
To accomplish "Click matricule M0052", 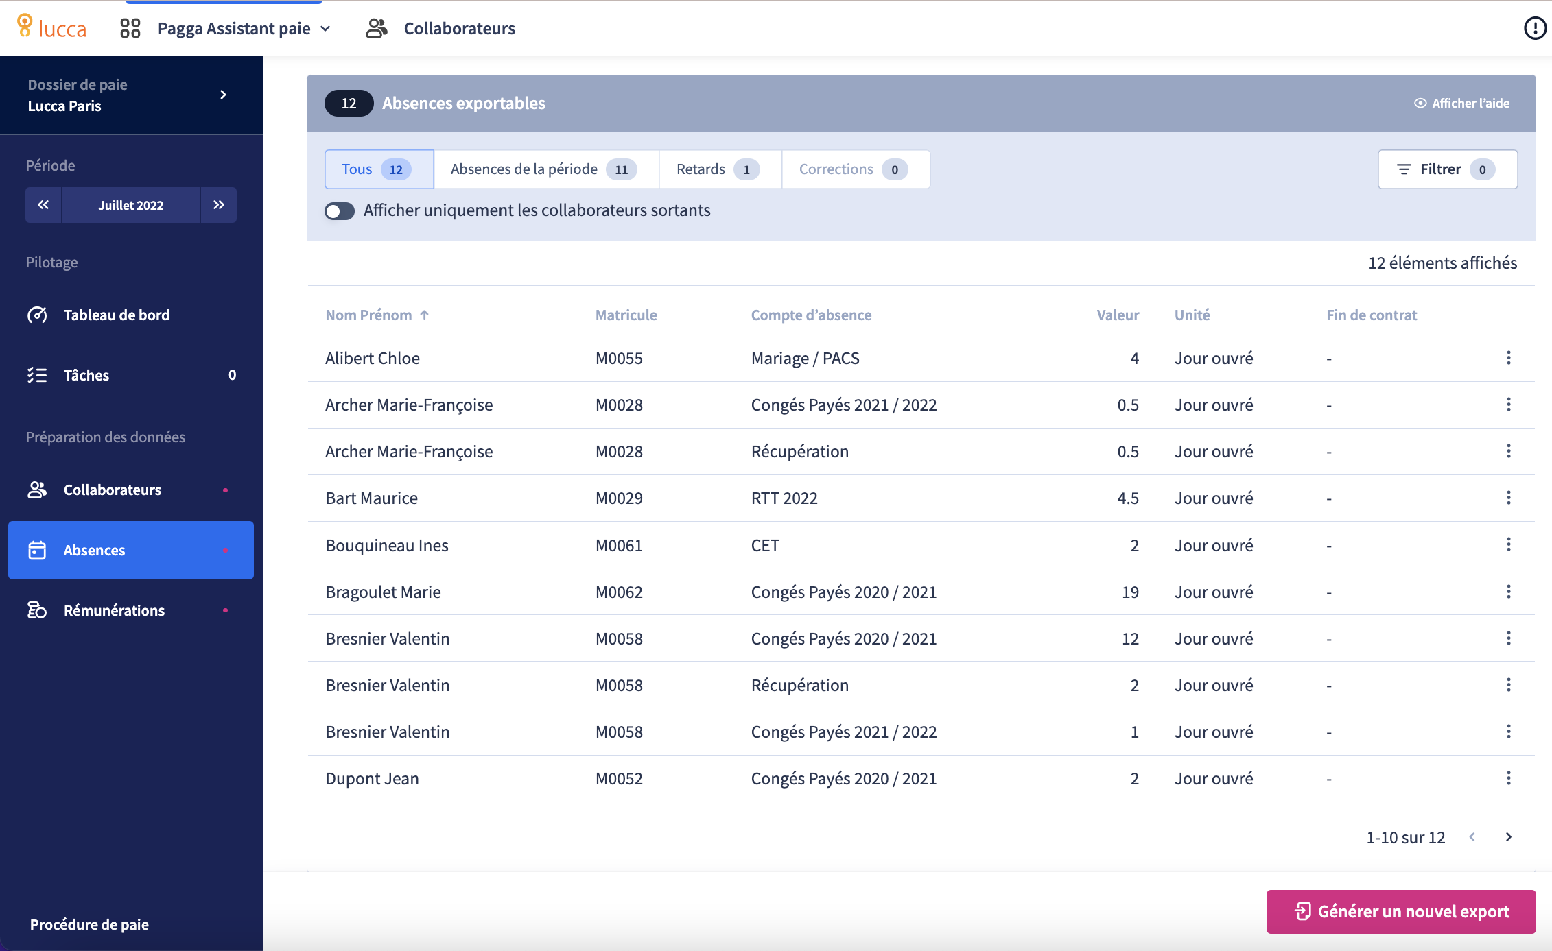I will [619, 779].
